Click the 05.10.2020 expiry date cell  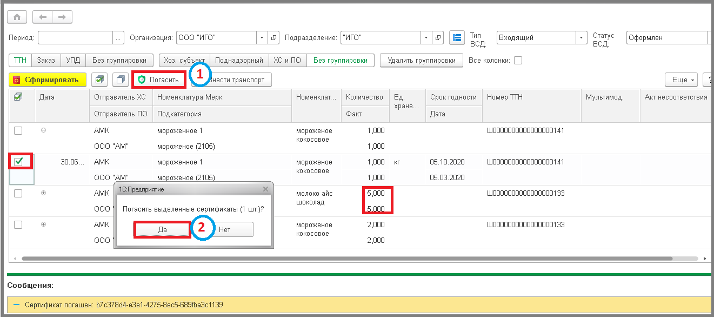pos(453,162)
